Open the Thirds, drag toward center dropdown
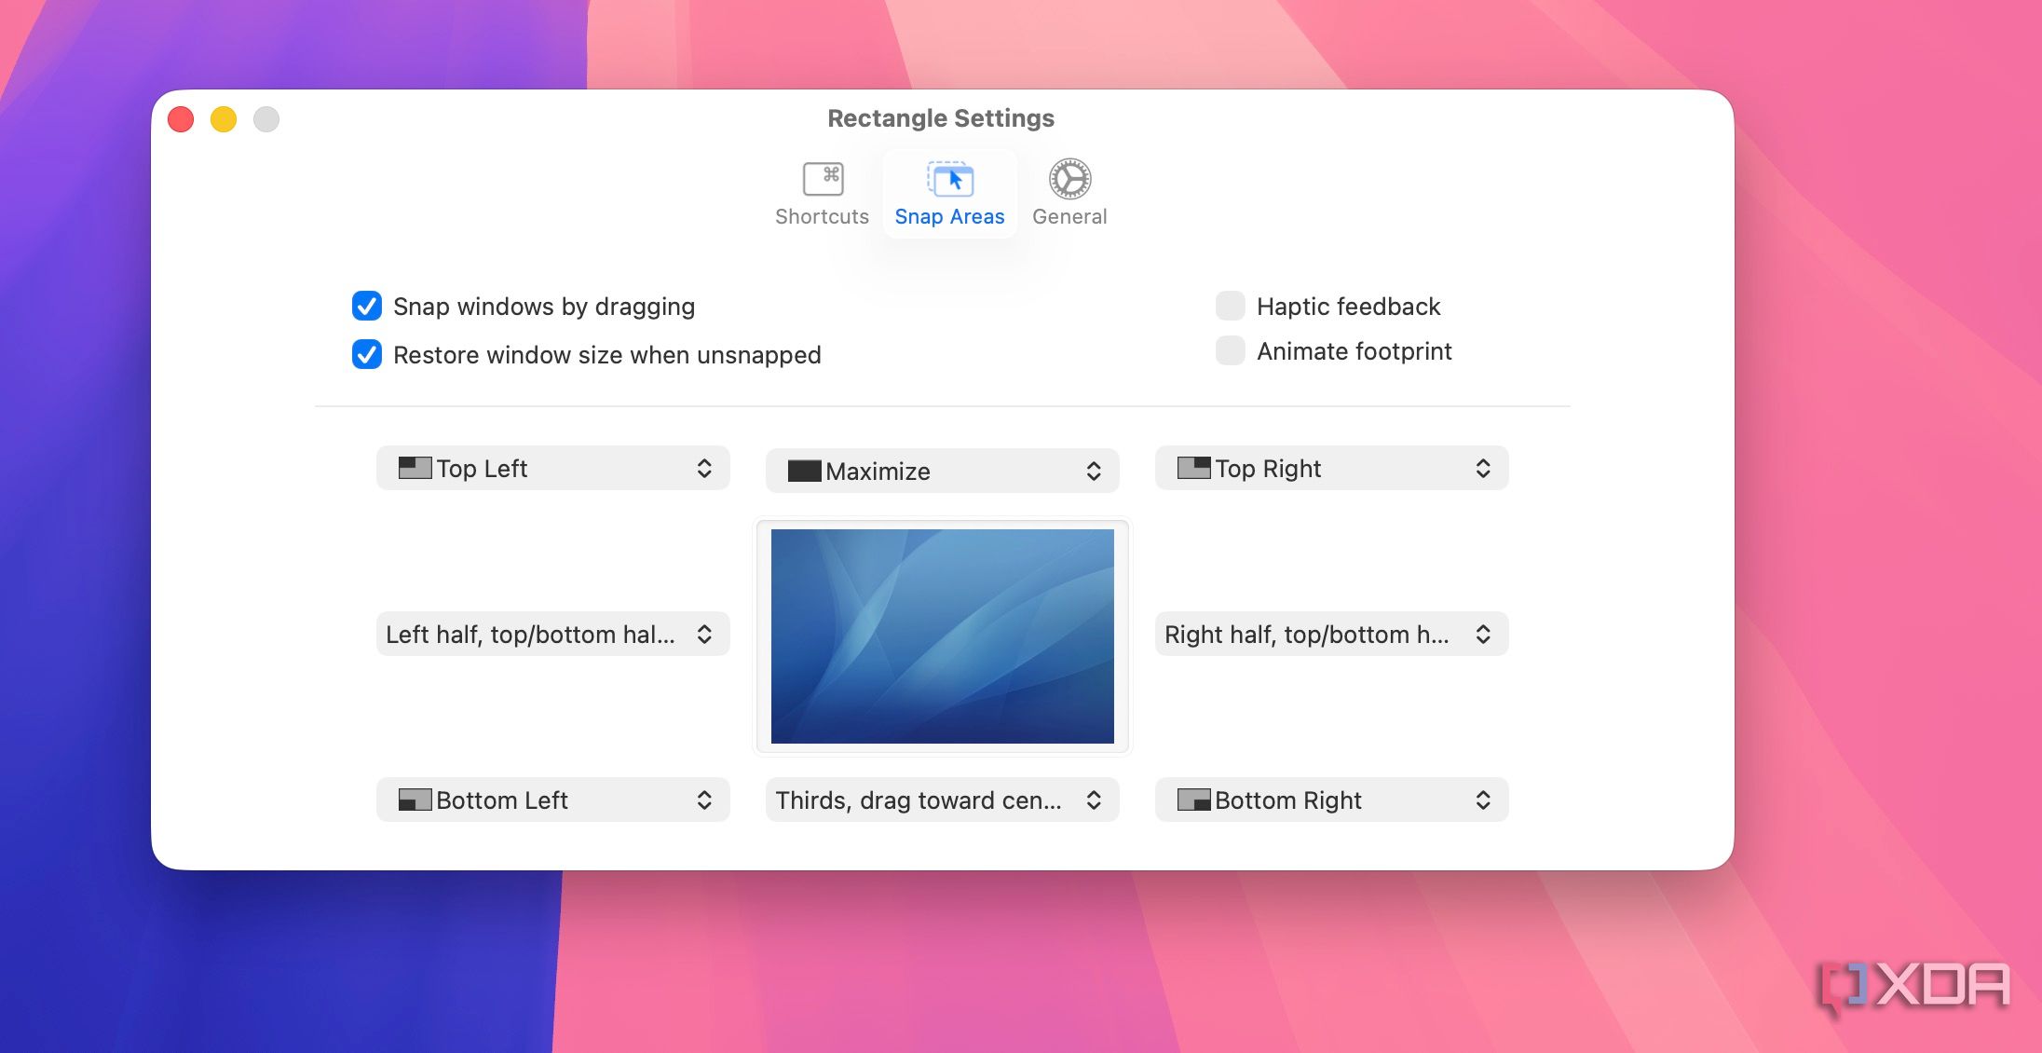Viewport: 2042px width, 1053px height. coord(943,800)
